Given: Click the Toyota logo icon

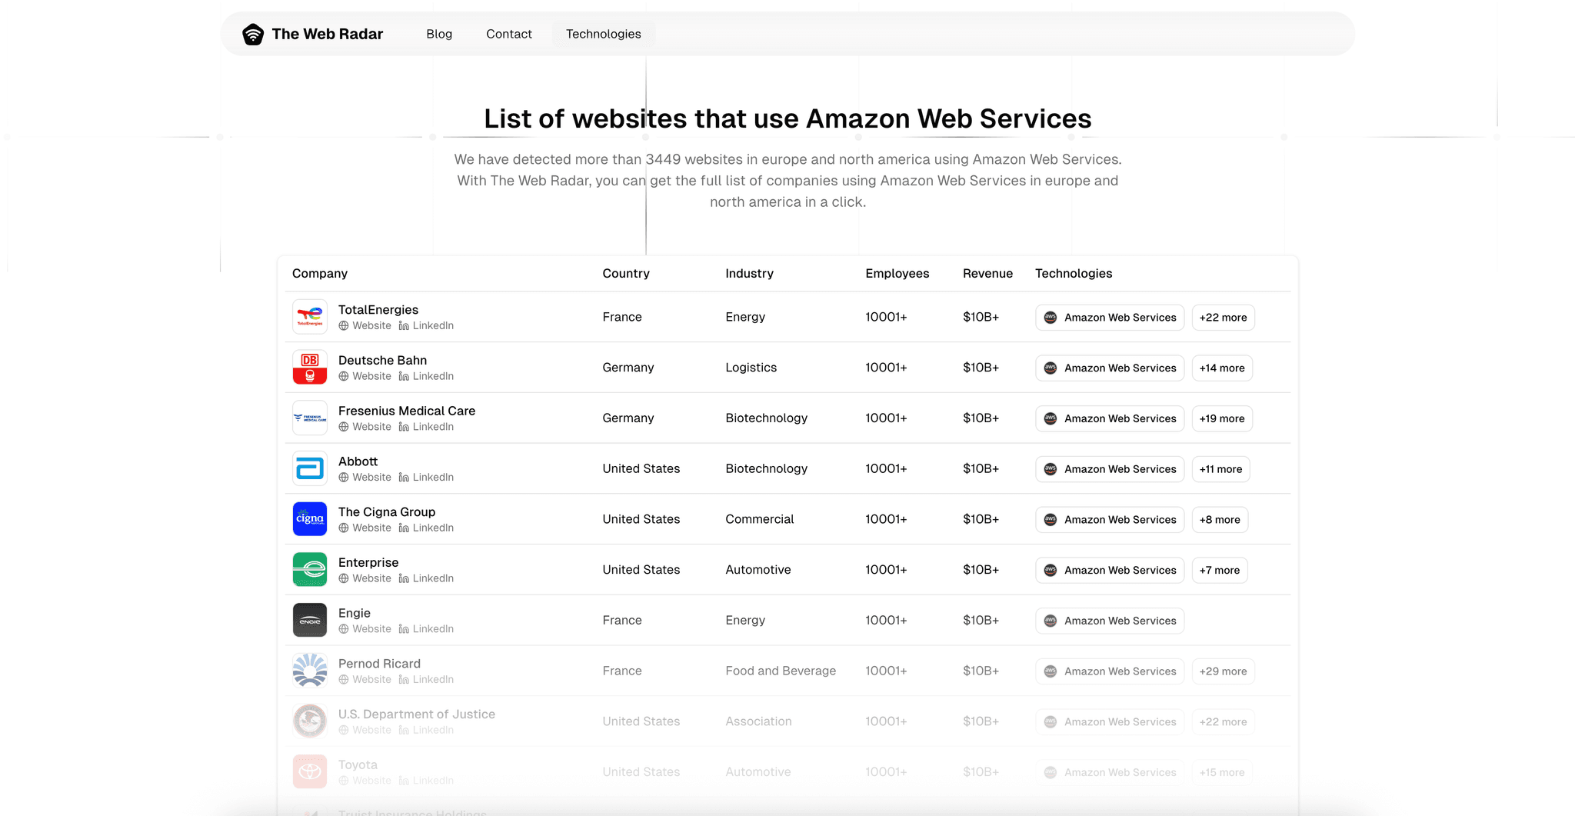Looking at the screenshot, I should [310, 772].
